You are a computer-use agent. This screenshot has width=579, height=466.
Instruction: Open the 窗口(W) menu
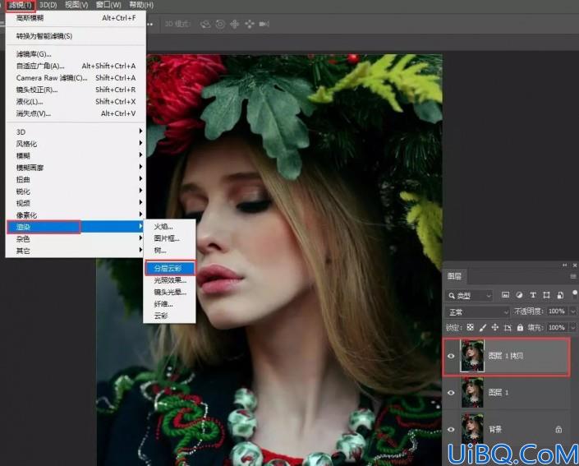(x=108, y=5)
